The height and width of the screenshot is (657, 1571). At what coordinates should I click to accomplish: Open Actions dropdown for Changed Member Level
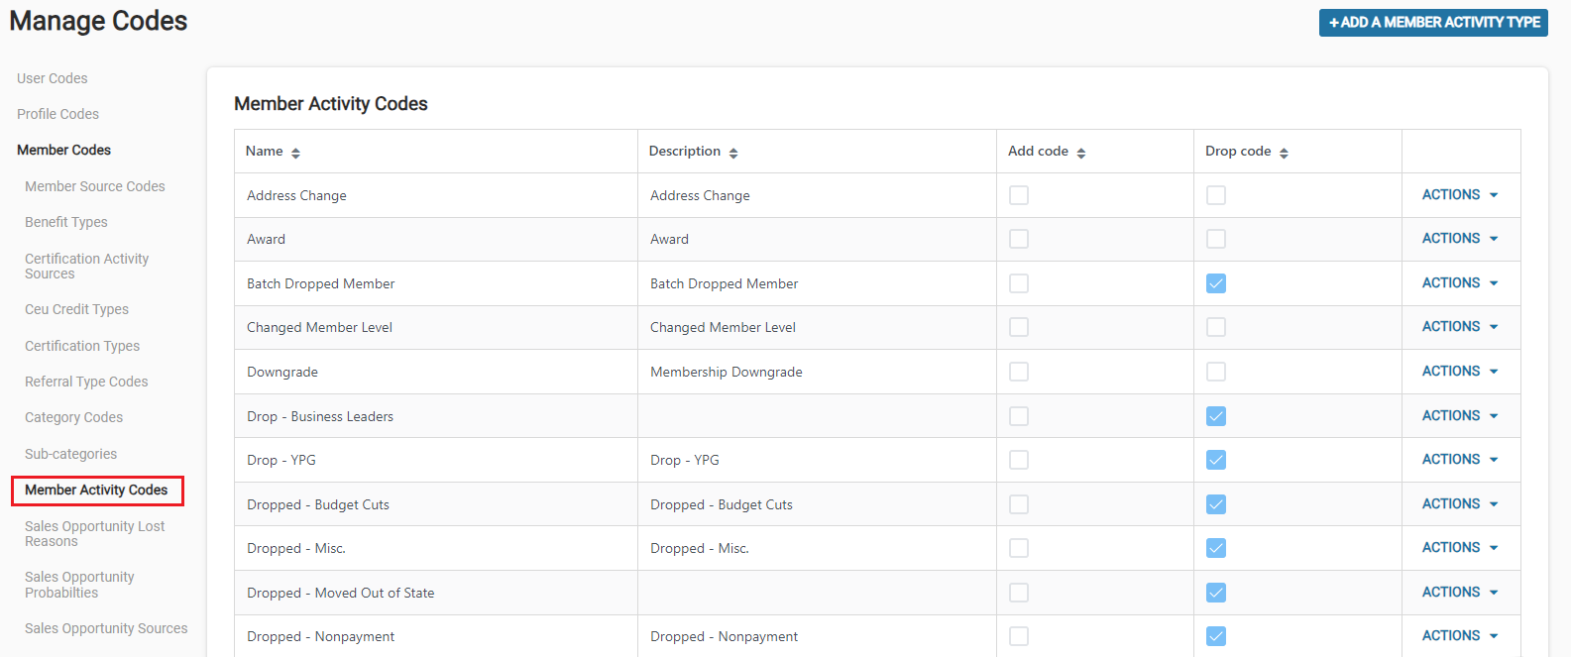point(1460,327)
